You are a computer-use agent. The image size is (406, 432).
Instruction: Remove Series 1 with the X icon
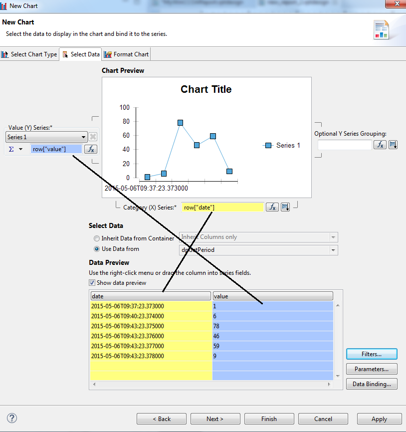(x=93, y=137)
